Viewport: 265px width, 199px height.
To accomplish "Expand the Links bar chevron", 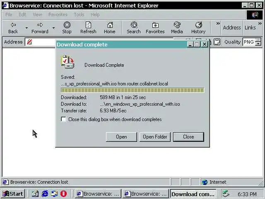I will pos(260,23).
